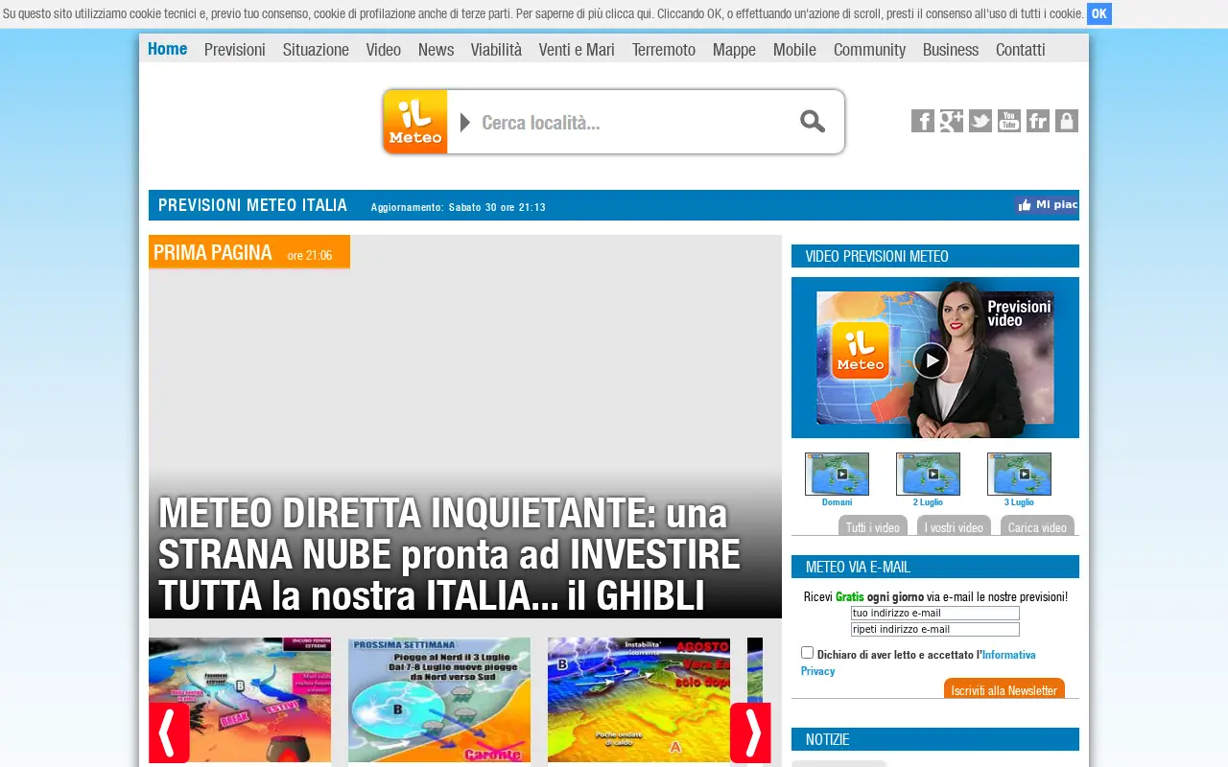Open the 3 Luglio video thumbnail
Viewport: 1228px width, 767px height.
tap(1019, 474)
